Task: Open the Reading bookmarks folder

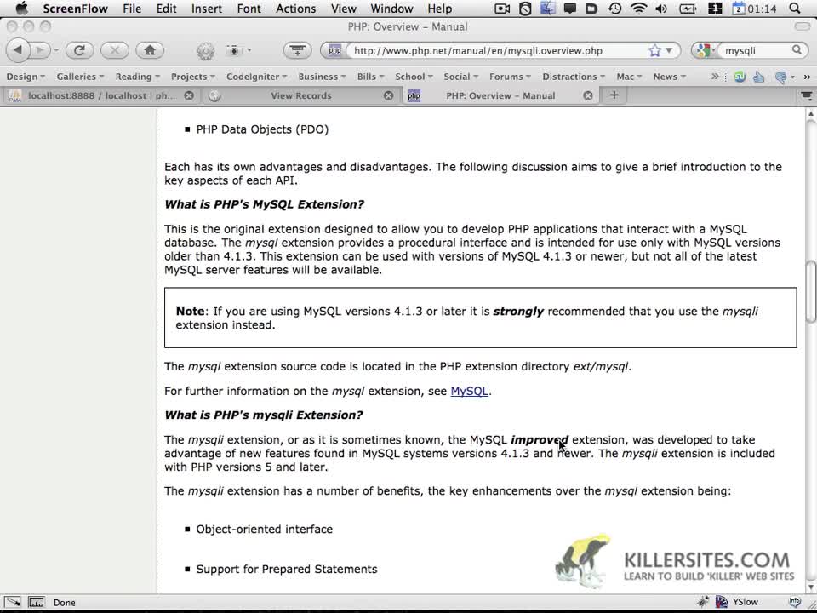Action: click(x=137, y=77)
